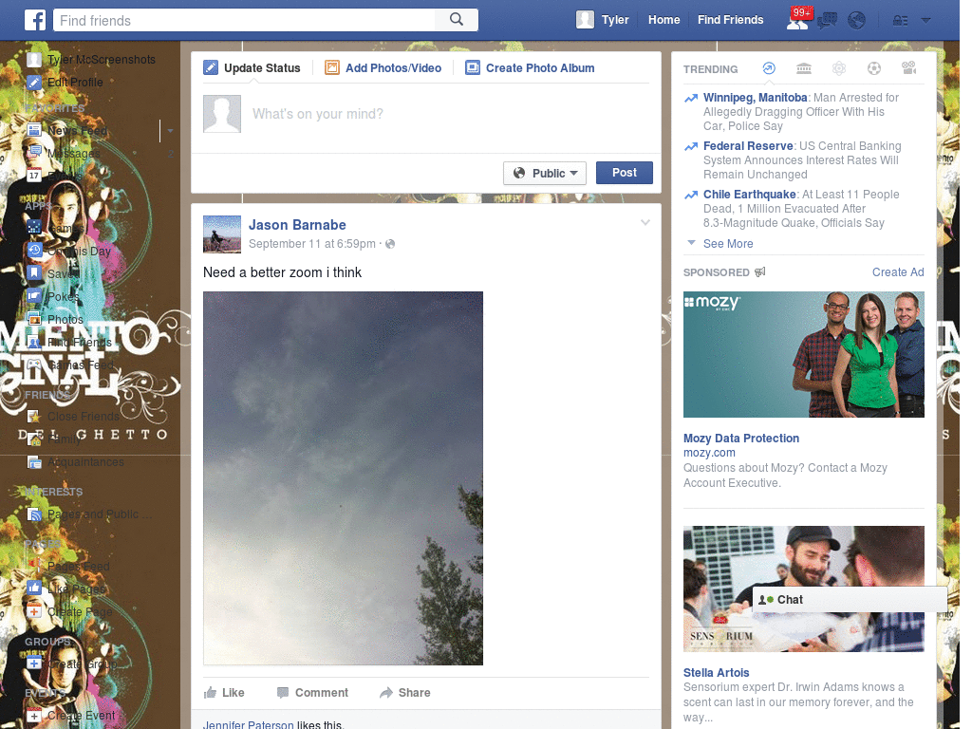972x729 pixels.
Task: Open Jennifer Paterson profile link
Action: click(x=248, y=724)
